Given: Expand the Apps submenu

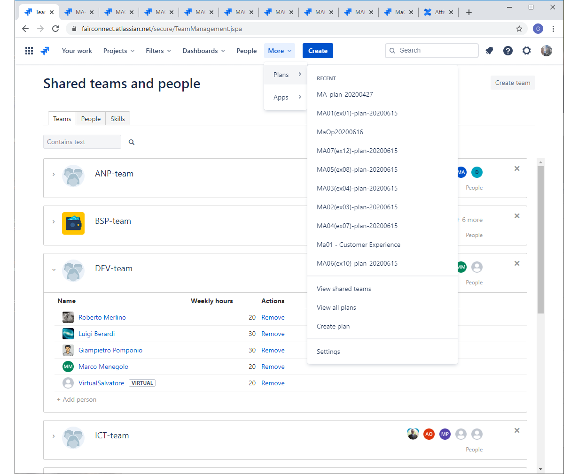Looking at the screenshot, I should click(286, 97).
